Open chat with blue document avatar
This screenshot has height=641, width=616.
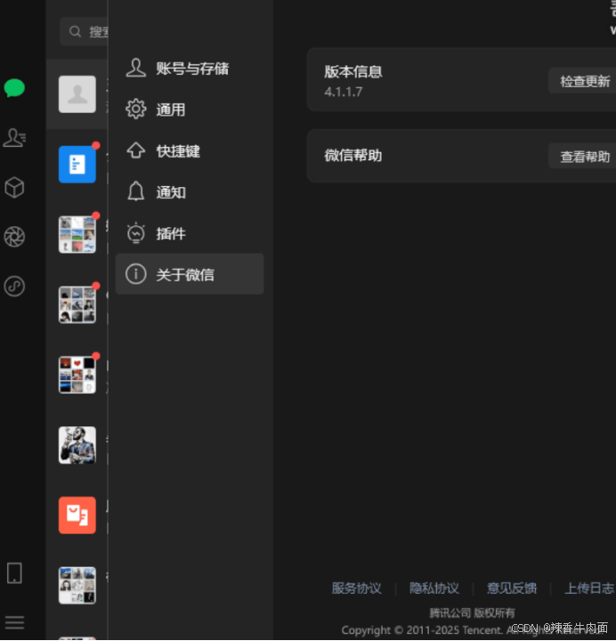[77, 165]
